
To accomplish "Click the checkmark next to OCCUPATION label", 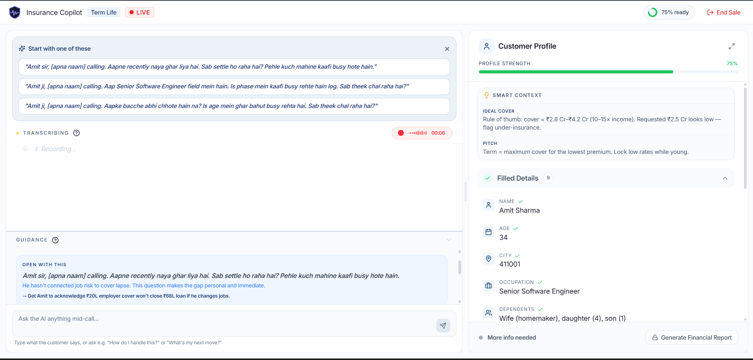I will coord(540,282).
